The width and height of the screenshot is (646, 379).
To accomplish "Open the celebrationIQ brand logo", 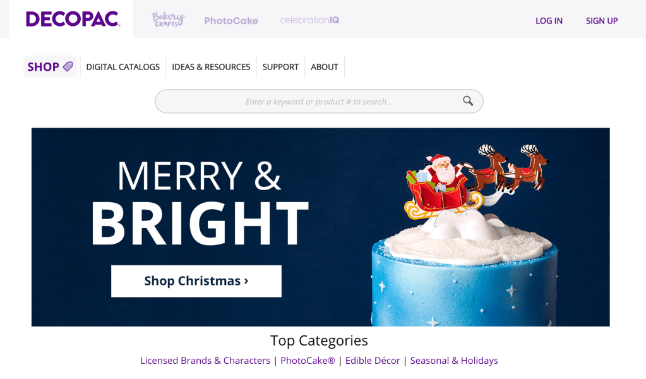I will point(309,20).
